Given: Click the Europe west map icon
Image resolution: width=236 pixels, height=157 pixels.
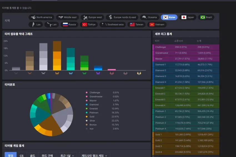Looking at the screenshot, I should 85,17.
